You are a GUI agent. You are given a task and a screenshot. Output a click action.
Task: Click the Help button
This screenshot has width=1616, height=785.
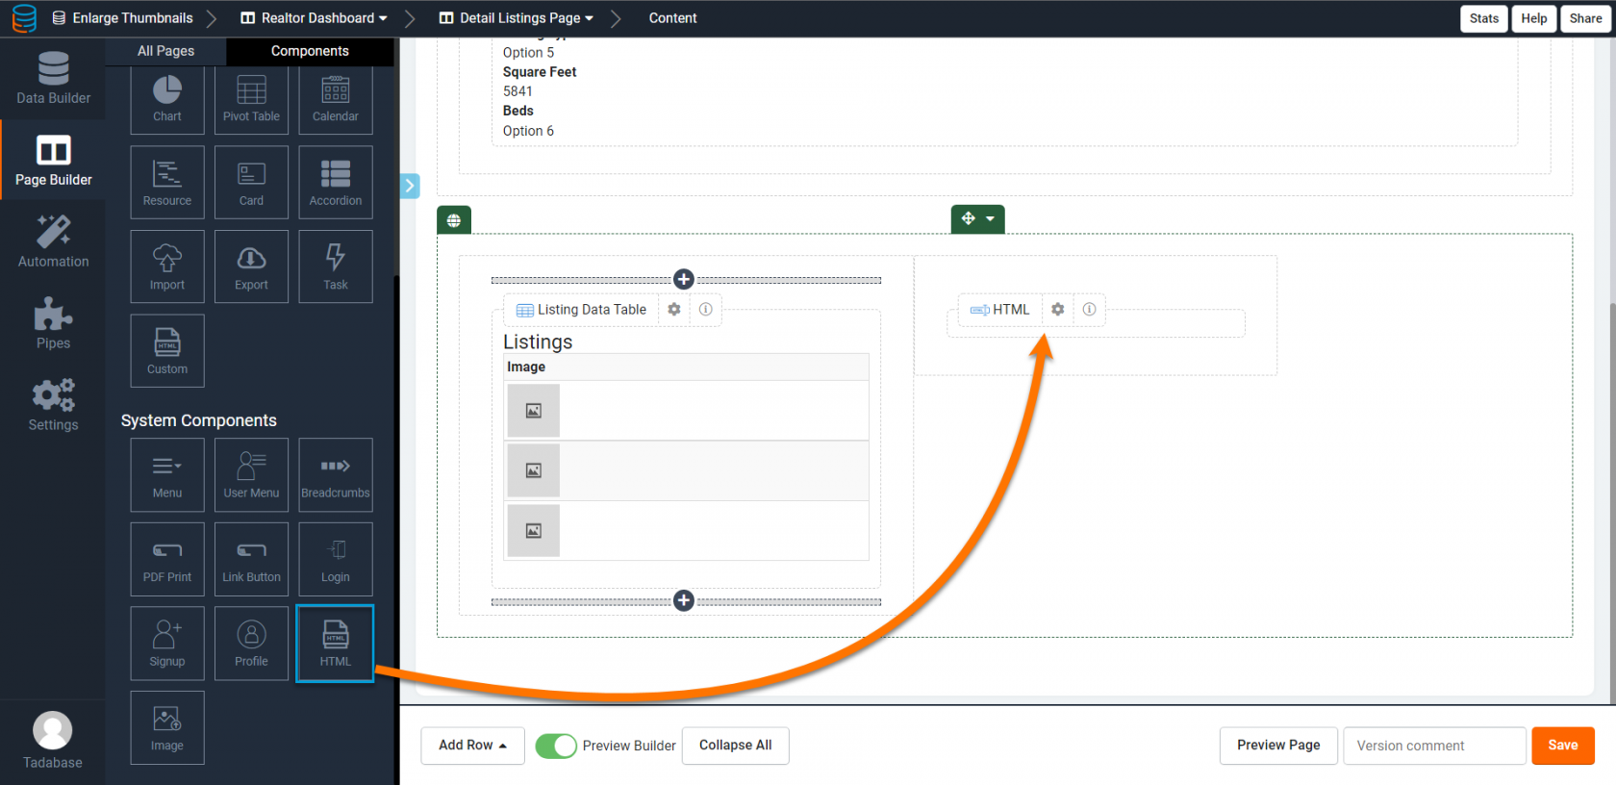click(x=1534, y=18)
